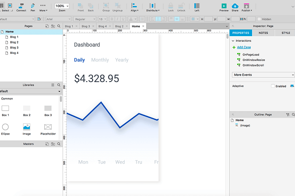295x196 pixels.
Task: Open the Libraries panel menu icon
Action: (x=53, y=85)
